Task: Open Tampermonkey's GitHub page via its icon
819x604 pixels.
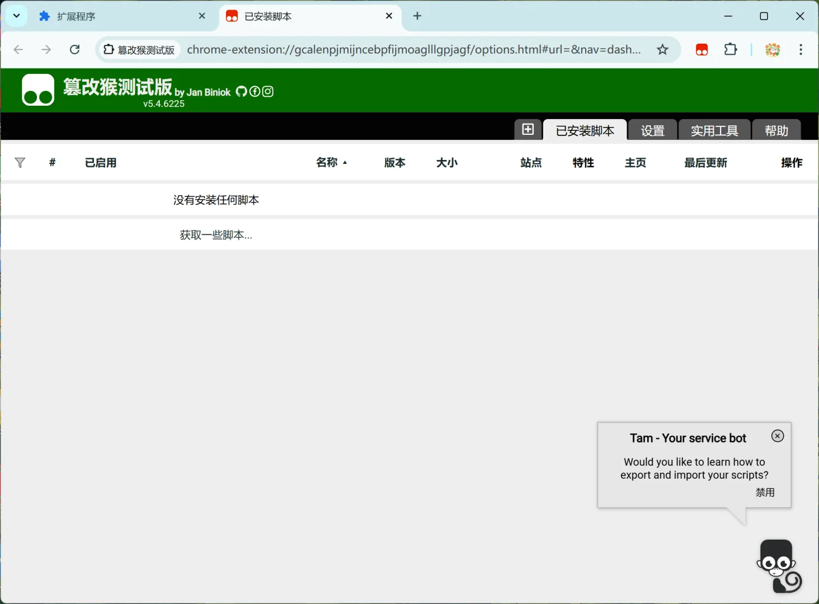Action: coord(241,91)
